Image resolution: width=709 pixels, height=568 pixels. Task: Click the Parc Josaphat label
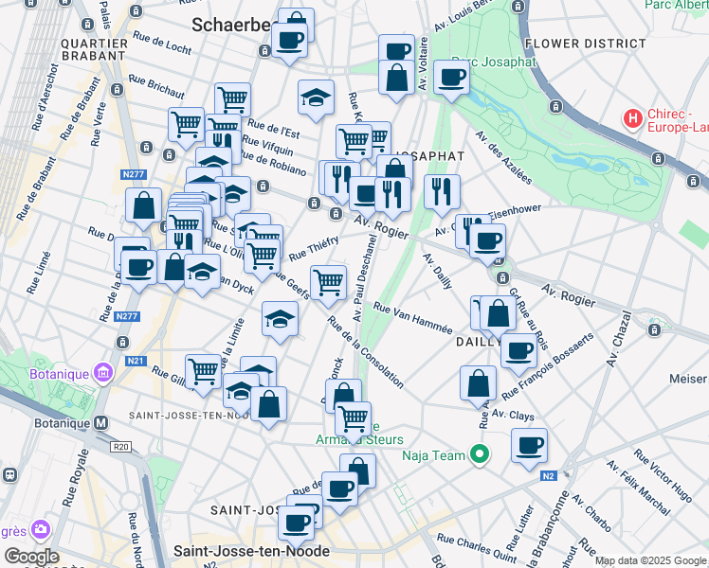tap(494, 62)
